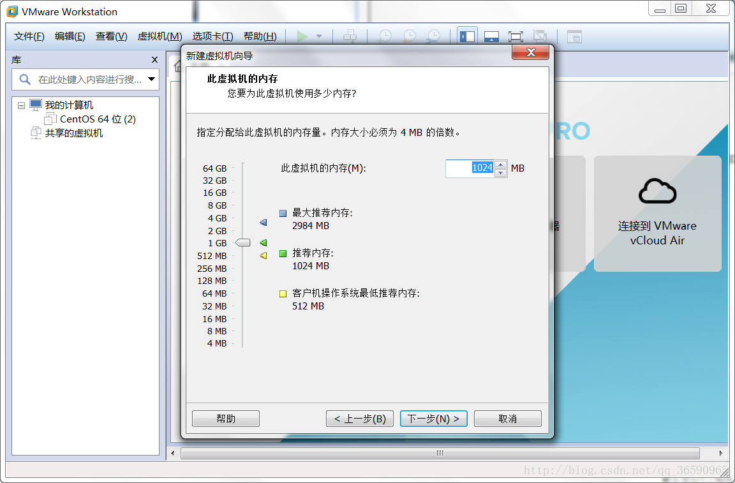Click the green recommended memory marker
The image size is (735, 483).
click(264, 242)
